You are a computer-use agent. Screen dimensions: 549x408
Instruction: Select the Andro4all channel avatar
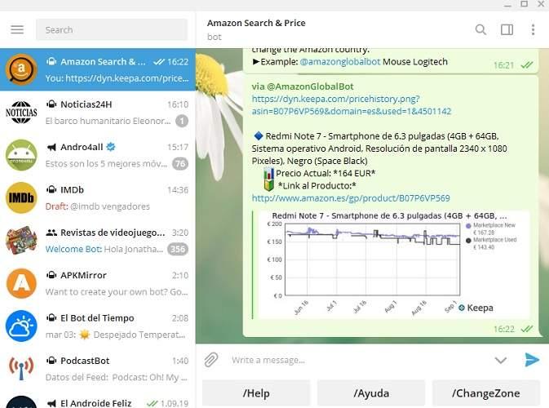(21, 155)
